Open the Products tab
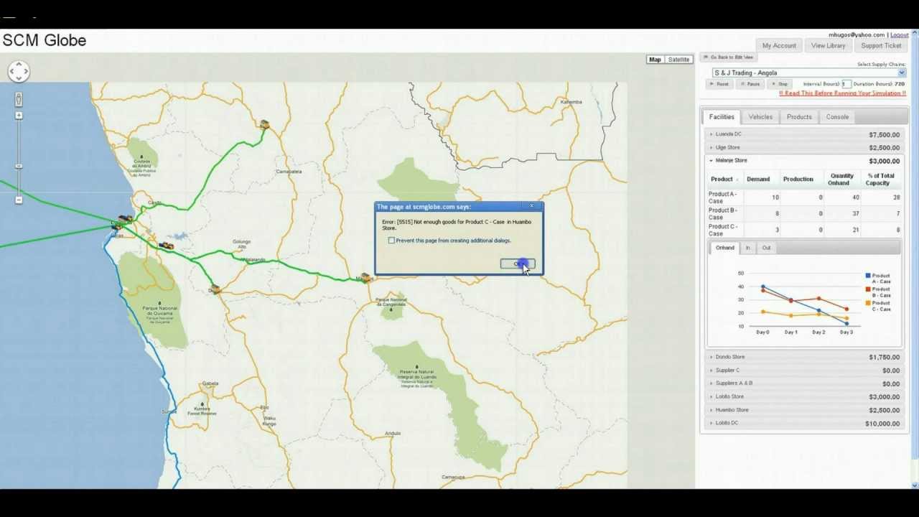The height and width of the screenshot is (517, 919). click(799, 117)
